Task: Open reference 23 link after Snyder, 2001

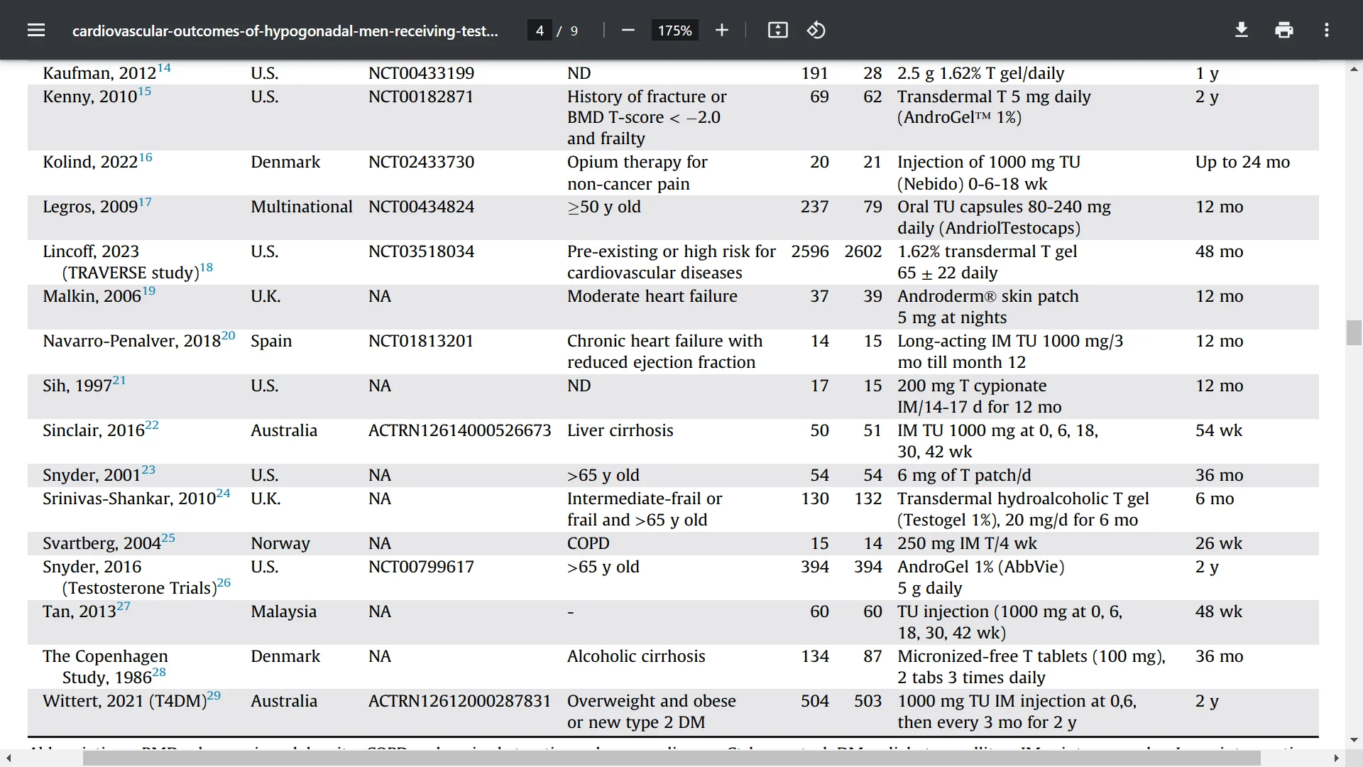Action: pyautogui.click(x=148, y=470)
